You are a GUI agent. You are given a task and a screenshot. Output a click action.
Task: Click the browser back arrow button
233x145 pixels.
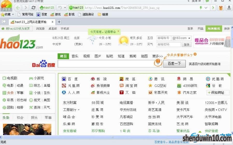click(18, 8)
